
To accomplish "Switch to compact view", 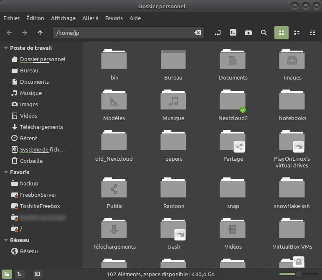I will coord(312,33).
